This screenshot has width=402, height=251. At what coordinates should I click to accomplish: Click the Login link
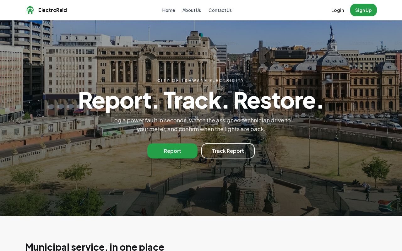tap(338, 10)
